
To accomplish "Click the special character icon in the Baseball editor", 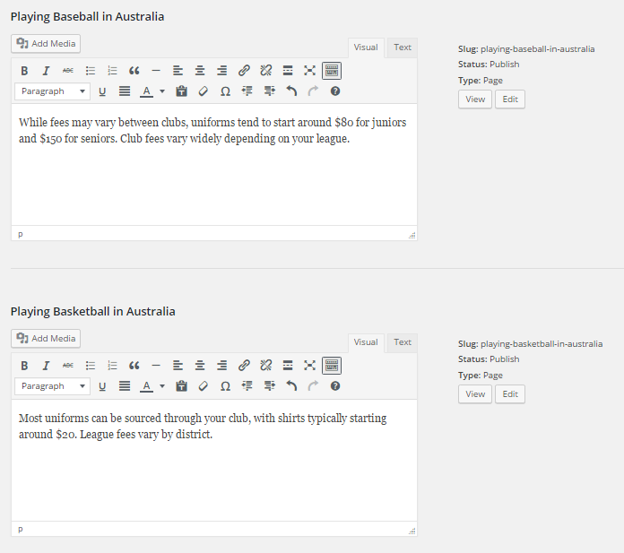I will tap(225, 91).
